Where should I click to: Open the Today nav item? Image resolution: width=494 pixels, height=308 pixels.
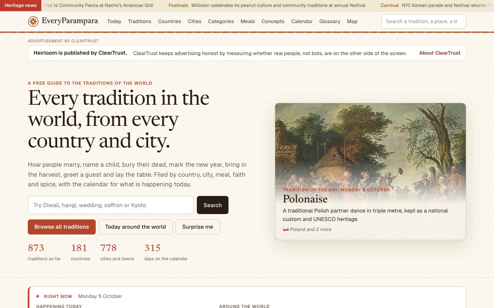pos(114,22)
